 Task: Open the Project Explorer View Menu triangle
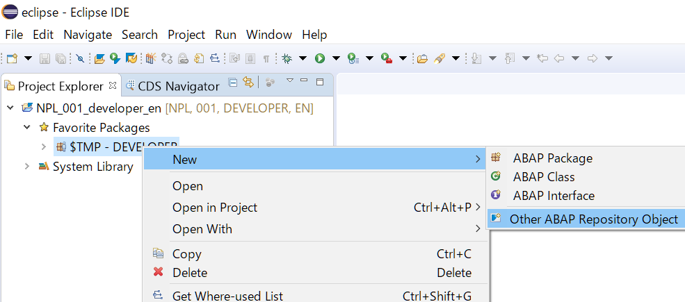click(x=289, y=81)
